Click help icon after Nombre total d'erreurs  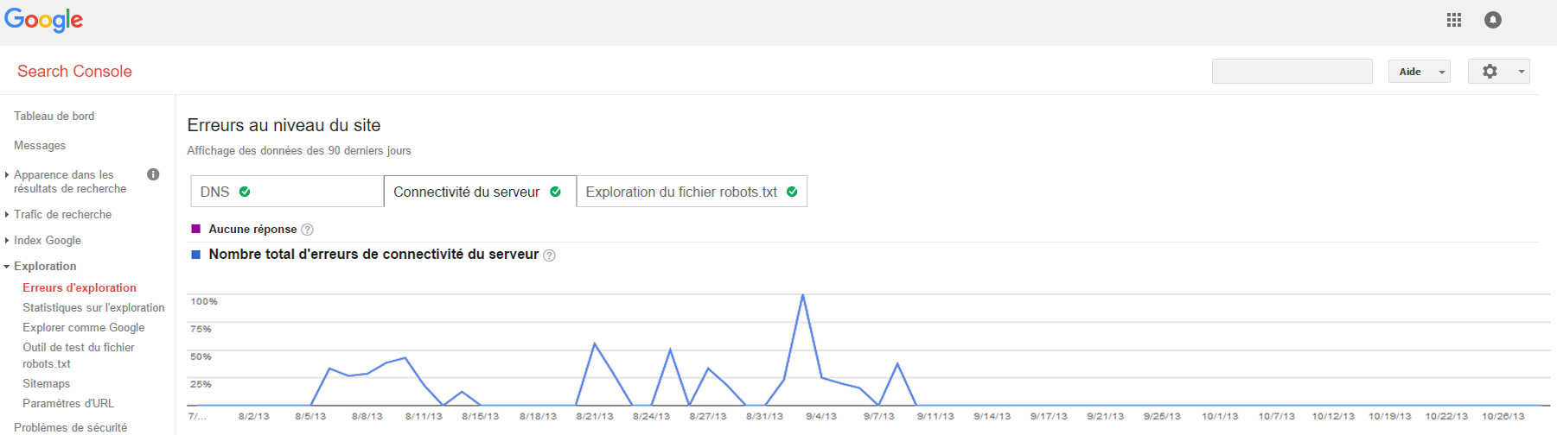549,255
